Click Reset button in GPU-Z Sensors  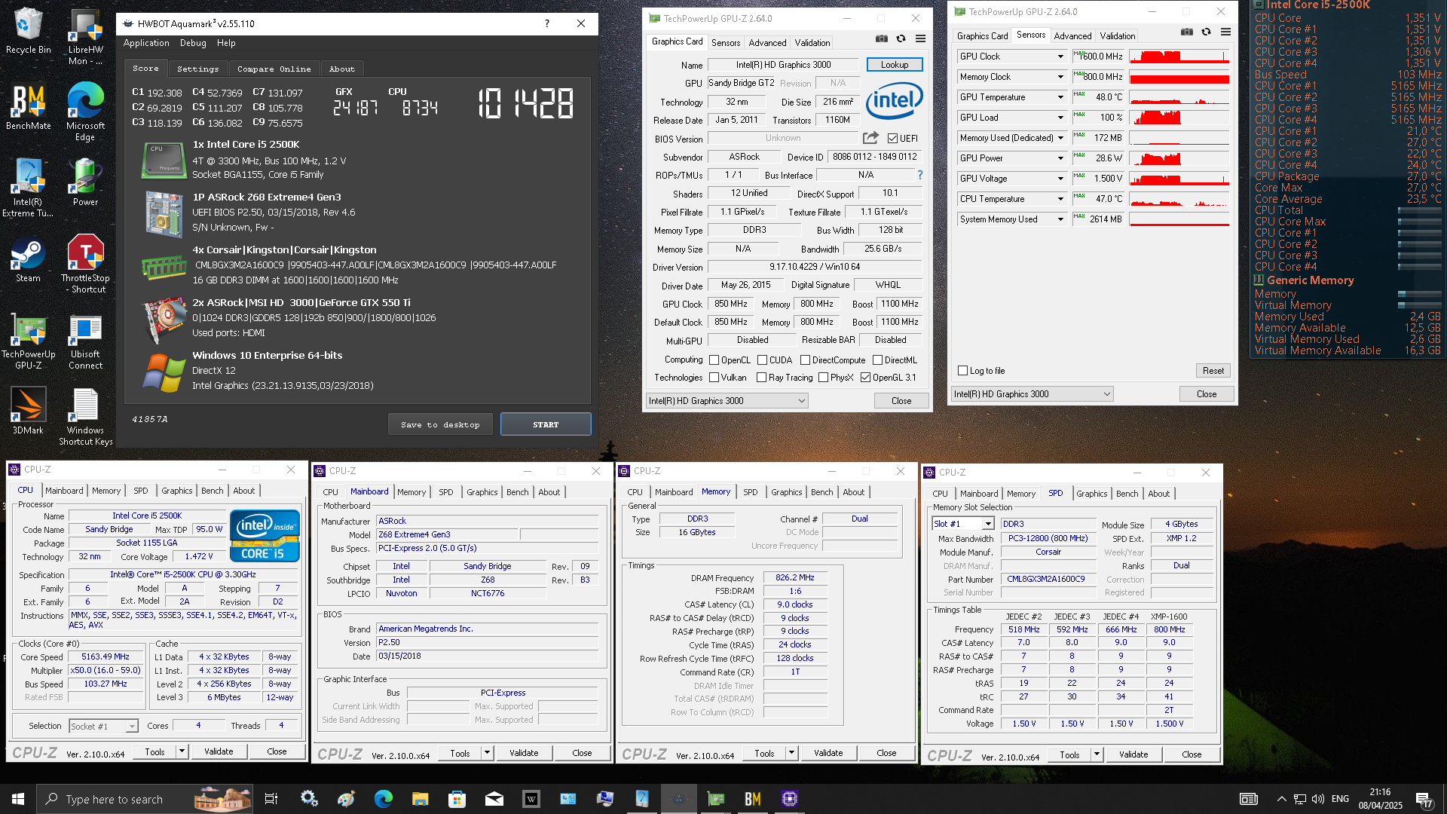click(x=1213, y=371)
